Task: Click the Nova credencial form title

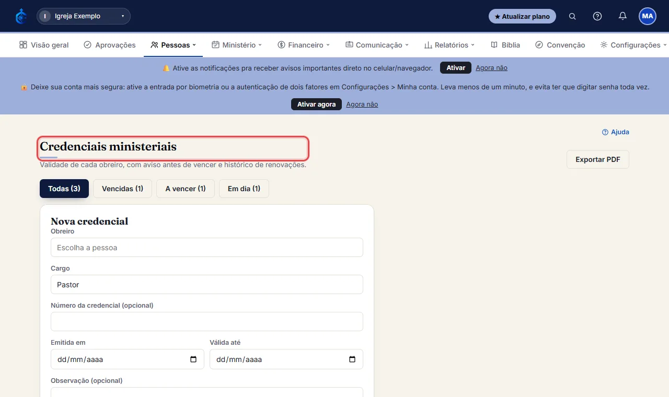Action: pyautogui.click(x=89, y=221)
